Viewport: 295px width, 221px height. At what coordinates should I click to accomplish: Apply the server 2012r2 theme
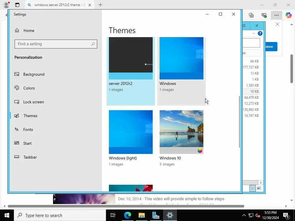131,71
